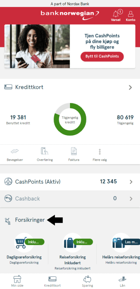Screen dimensions: 140x289
Task: Click the Helårs reiseforsikring suitcase icon
Action: tap(119, 243)
